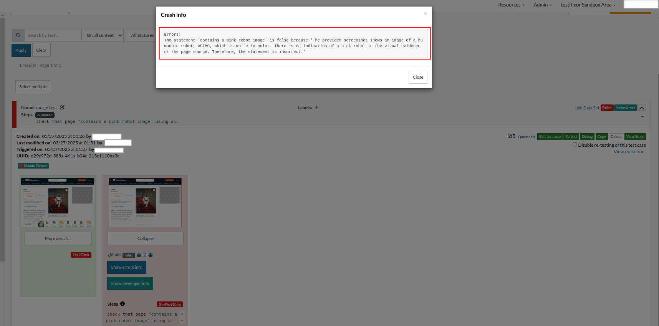The width and height of the screenshot is (659, 326).
Task: Add a label using the plus icon
Action: pos(317,108)
